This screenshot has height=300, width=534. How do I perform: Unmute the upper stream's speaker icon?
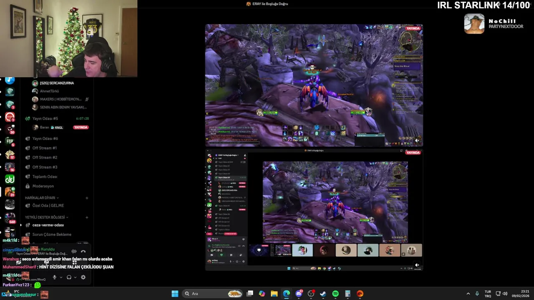tap(417, 140)
